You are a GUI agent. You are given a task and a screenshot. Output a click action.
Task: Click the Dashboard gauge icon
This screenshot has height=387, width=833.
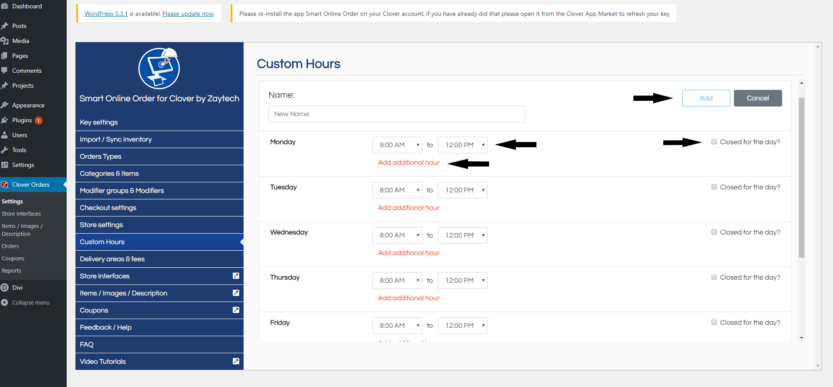click(x=5, y=6)
